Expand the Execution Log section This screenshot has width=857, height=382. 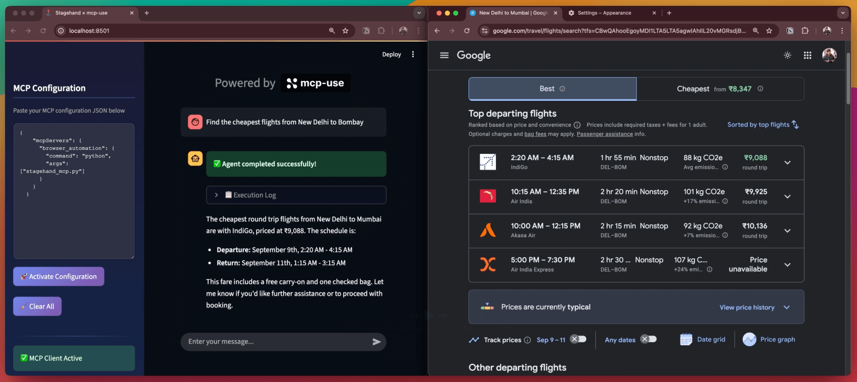296,195
